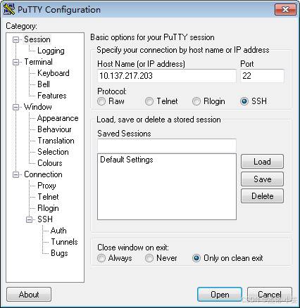Open the Tunnels settings under SSH
Image resolution: width=300 pixels, height=308 pixels.
[64, 242]
